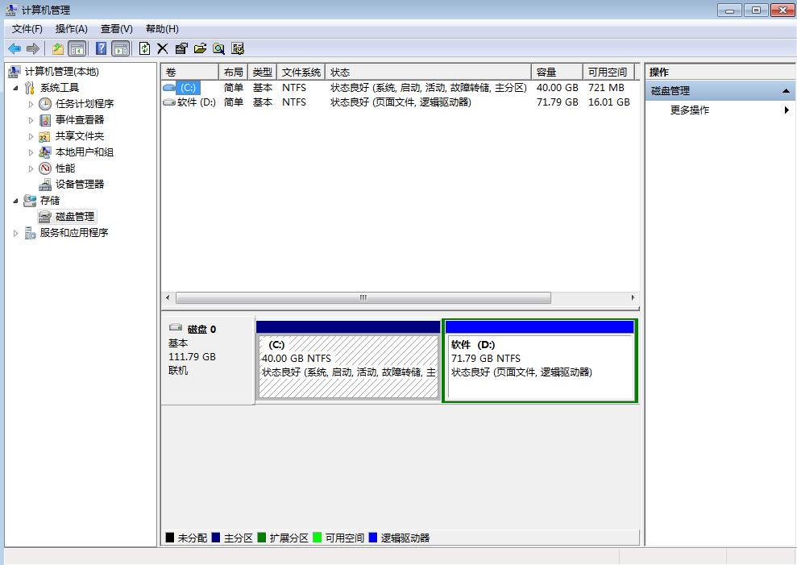Select the 系统工具 tools icon
Viewport: 797px width, 565px height.
(x=30, y=88)
